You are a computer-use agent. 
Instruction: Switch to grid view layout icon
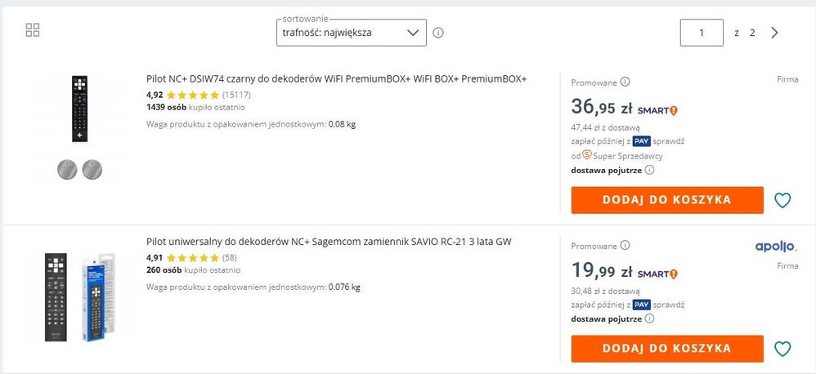33,30
